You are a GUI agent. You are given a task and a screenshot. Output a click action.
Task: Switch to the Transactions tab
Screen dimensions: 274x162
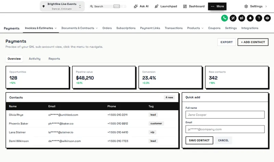174,28
